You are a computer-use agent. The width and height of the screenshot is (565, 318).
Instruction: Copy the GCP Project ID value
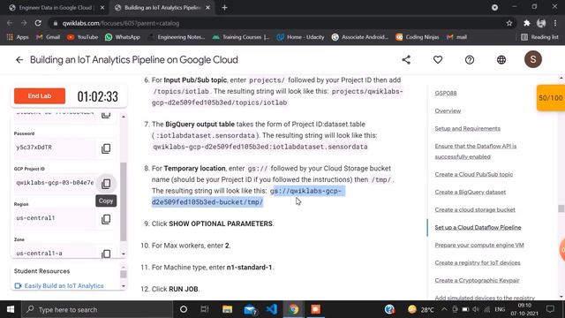click(x=106, y=184)
